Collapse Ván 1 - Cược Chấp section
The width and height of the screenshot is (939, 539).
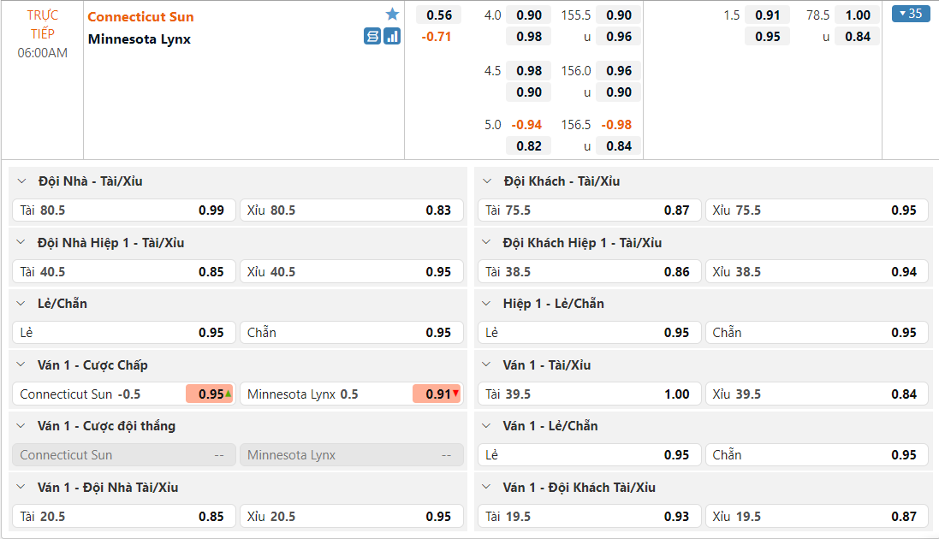tap(21, 365)
